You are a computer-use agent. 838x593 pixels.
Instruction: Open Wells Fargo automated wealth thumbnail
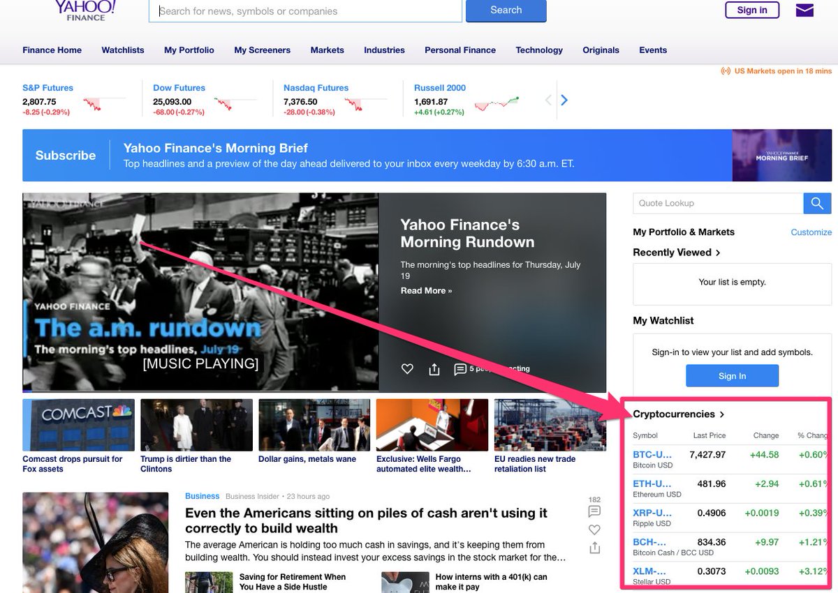[x=432, y=425]
